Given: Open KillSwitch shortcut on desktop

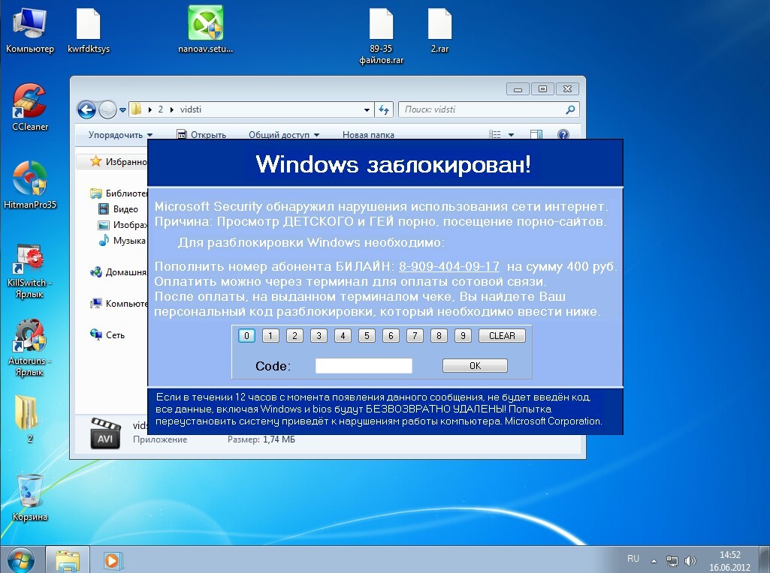Looking at the screenshot, I should [x=29, y=269].
